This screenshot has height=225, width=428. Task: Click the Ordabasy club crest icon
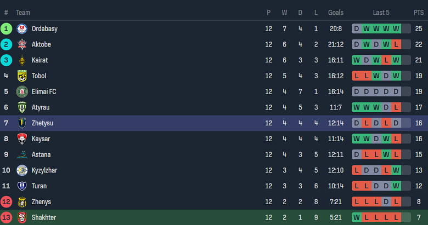22,29
